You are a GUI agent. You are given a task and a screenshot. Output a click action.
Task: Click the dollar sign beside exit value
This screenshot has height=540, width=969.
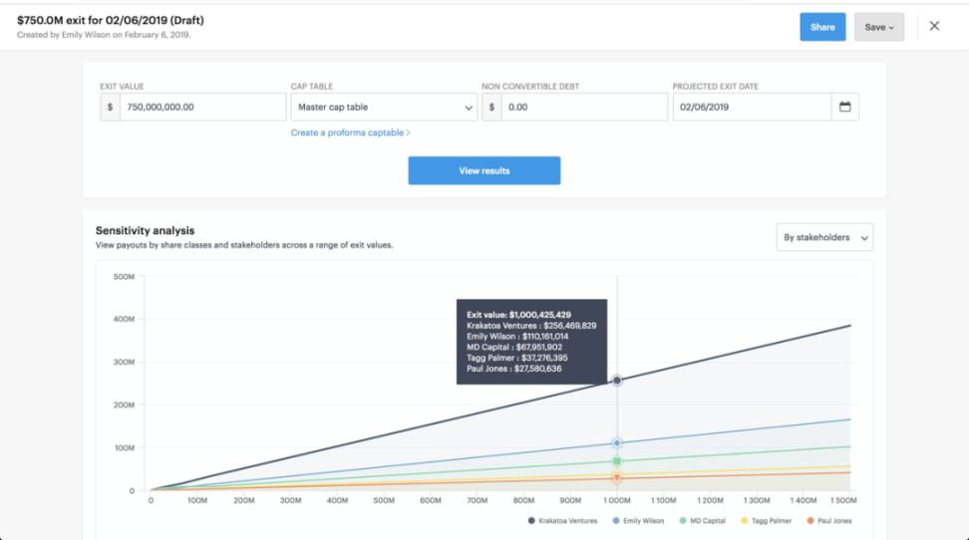tap(110, 108)
